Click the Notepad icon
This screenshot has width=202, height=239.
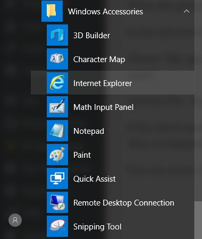click(x=57, y=131)
